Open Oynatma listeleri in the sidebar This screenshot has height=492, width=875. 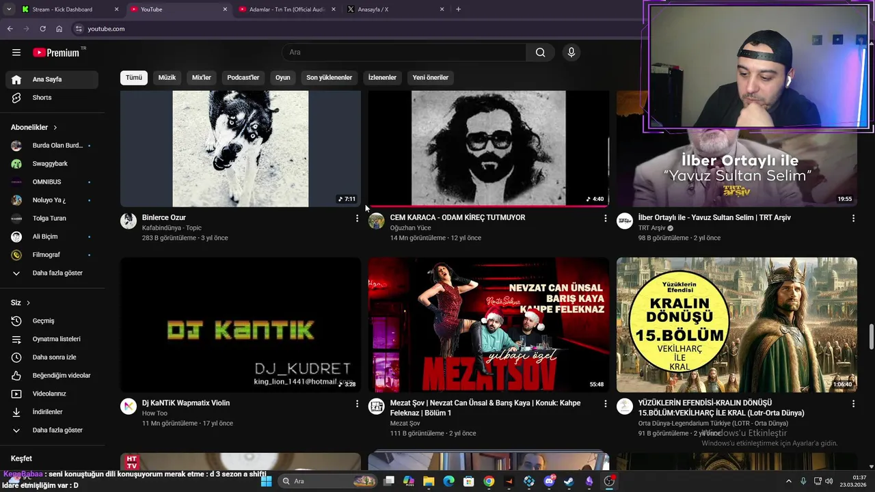[x=52, y=339]
